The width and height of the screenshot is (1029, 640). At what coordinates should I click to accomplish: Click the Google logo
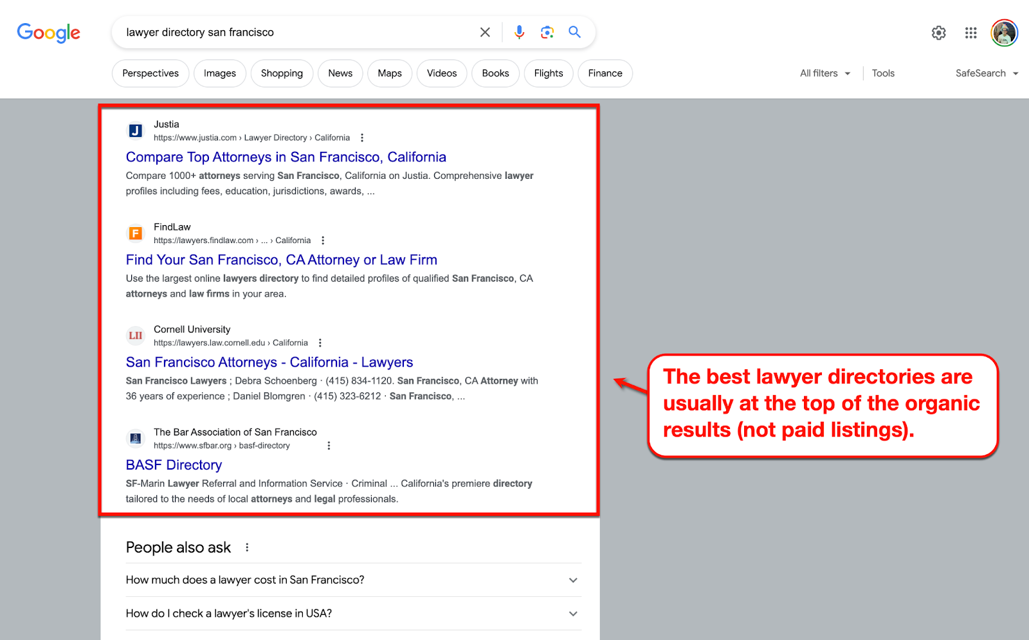click(x=49, y=32)
